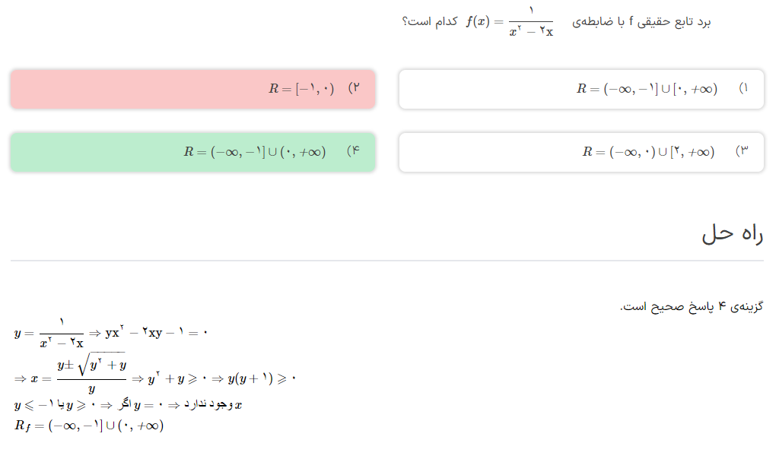The height and width of the screenshot is (462, 779).
Task: Click the number label '۳)' of option three
Action: (742, 152)
